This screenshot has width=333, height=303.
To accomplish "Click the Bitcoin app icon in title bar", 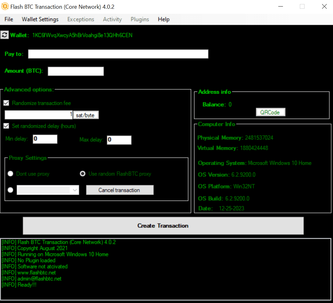I will tap(5, 7).
